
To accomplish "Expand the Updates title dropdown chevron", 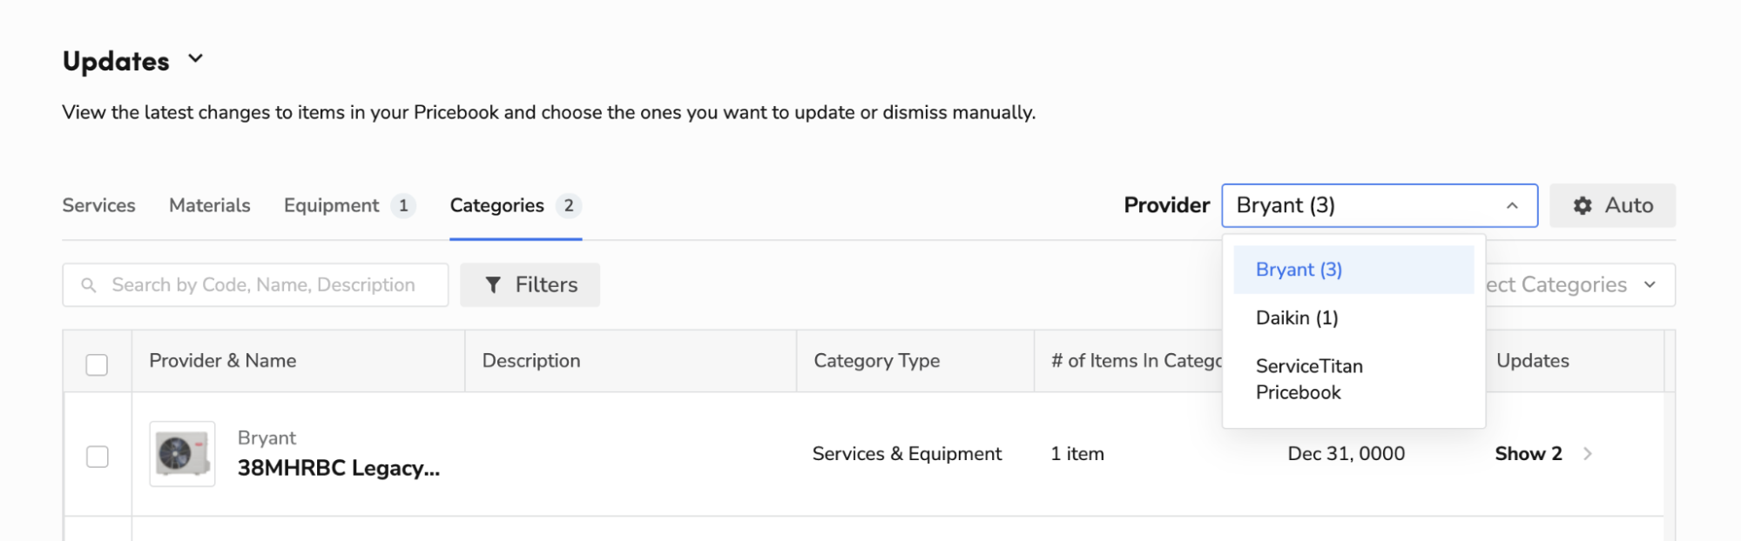I will (x=196, y=59).
